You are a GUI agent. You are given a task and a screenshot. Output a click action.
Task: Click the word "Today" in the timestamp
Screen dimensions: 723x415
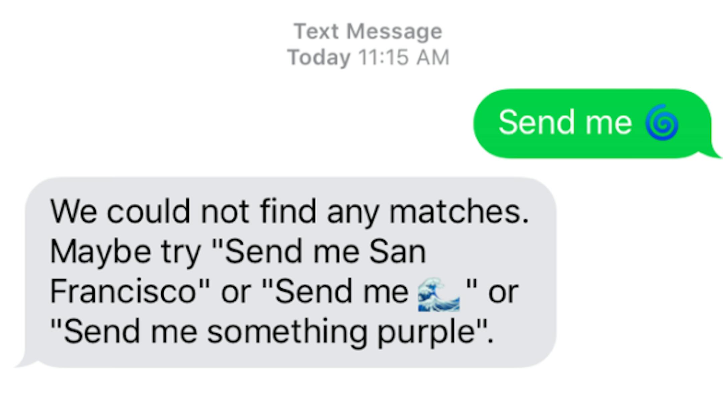click(319, 57)
